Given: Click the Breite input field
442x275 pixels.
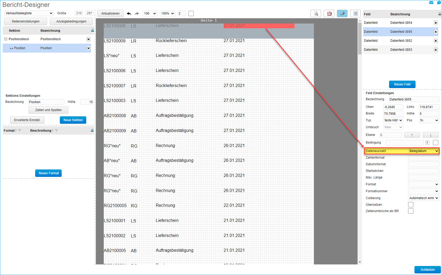Looking at the screenshot, I should coord(393,114).
